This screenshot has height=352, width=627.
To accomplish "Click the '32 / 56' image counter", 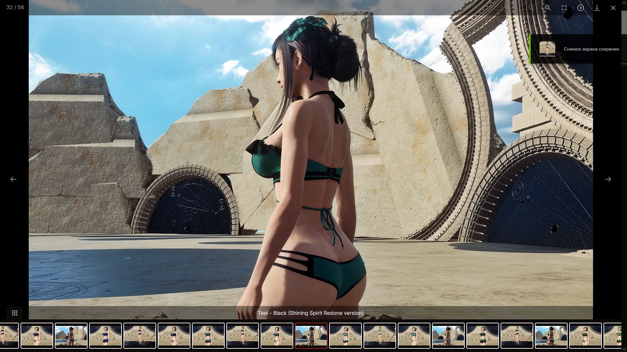I will [15, 7].
